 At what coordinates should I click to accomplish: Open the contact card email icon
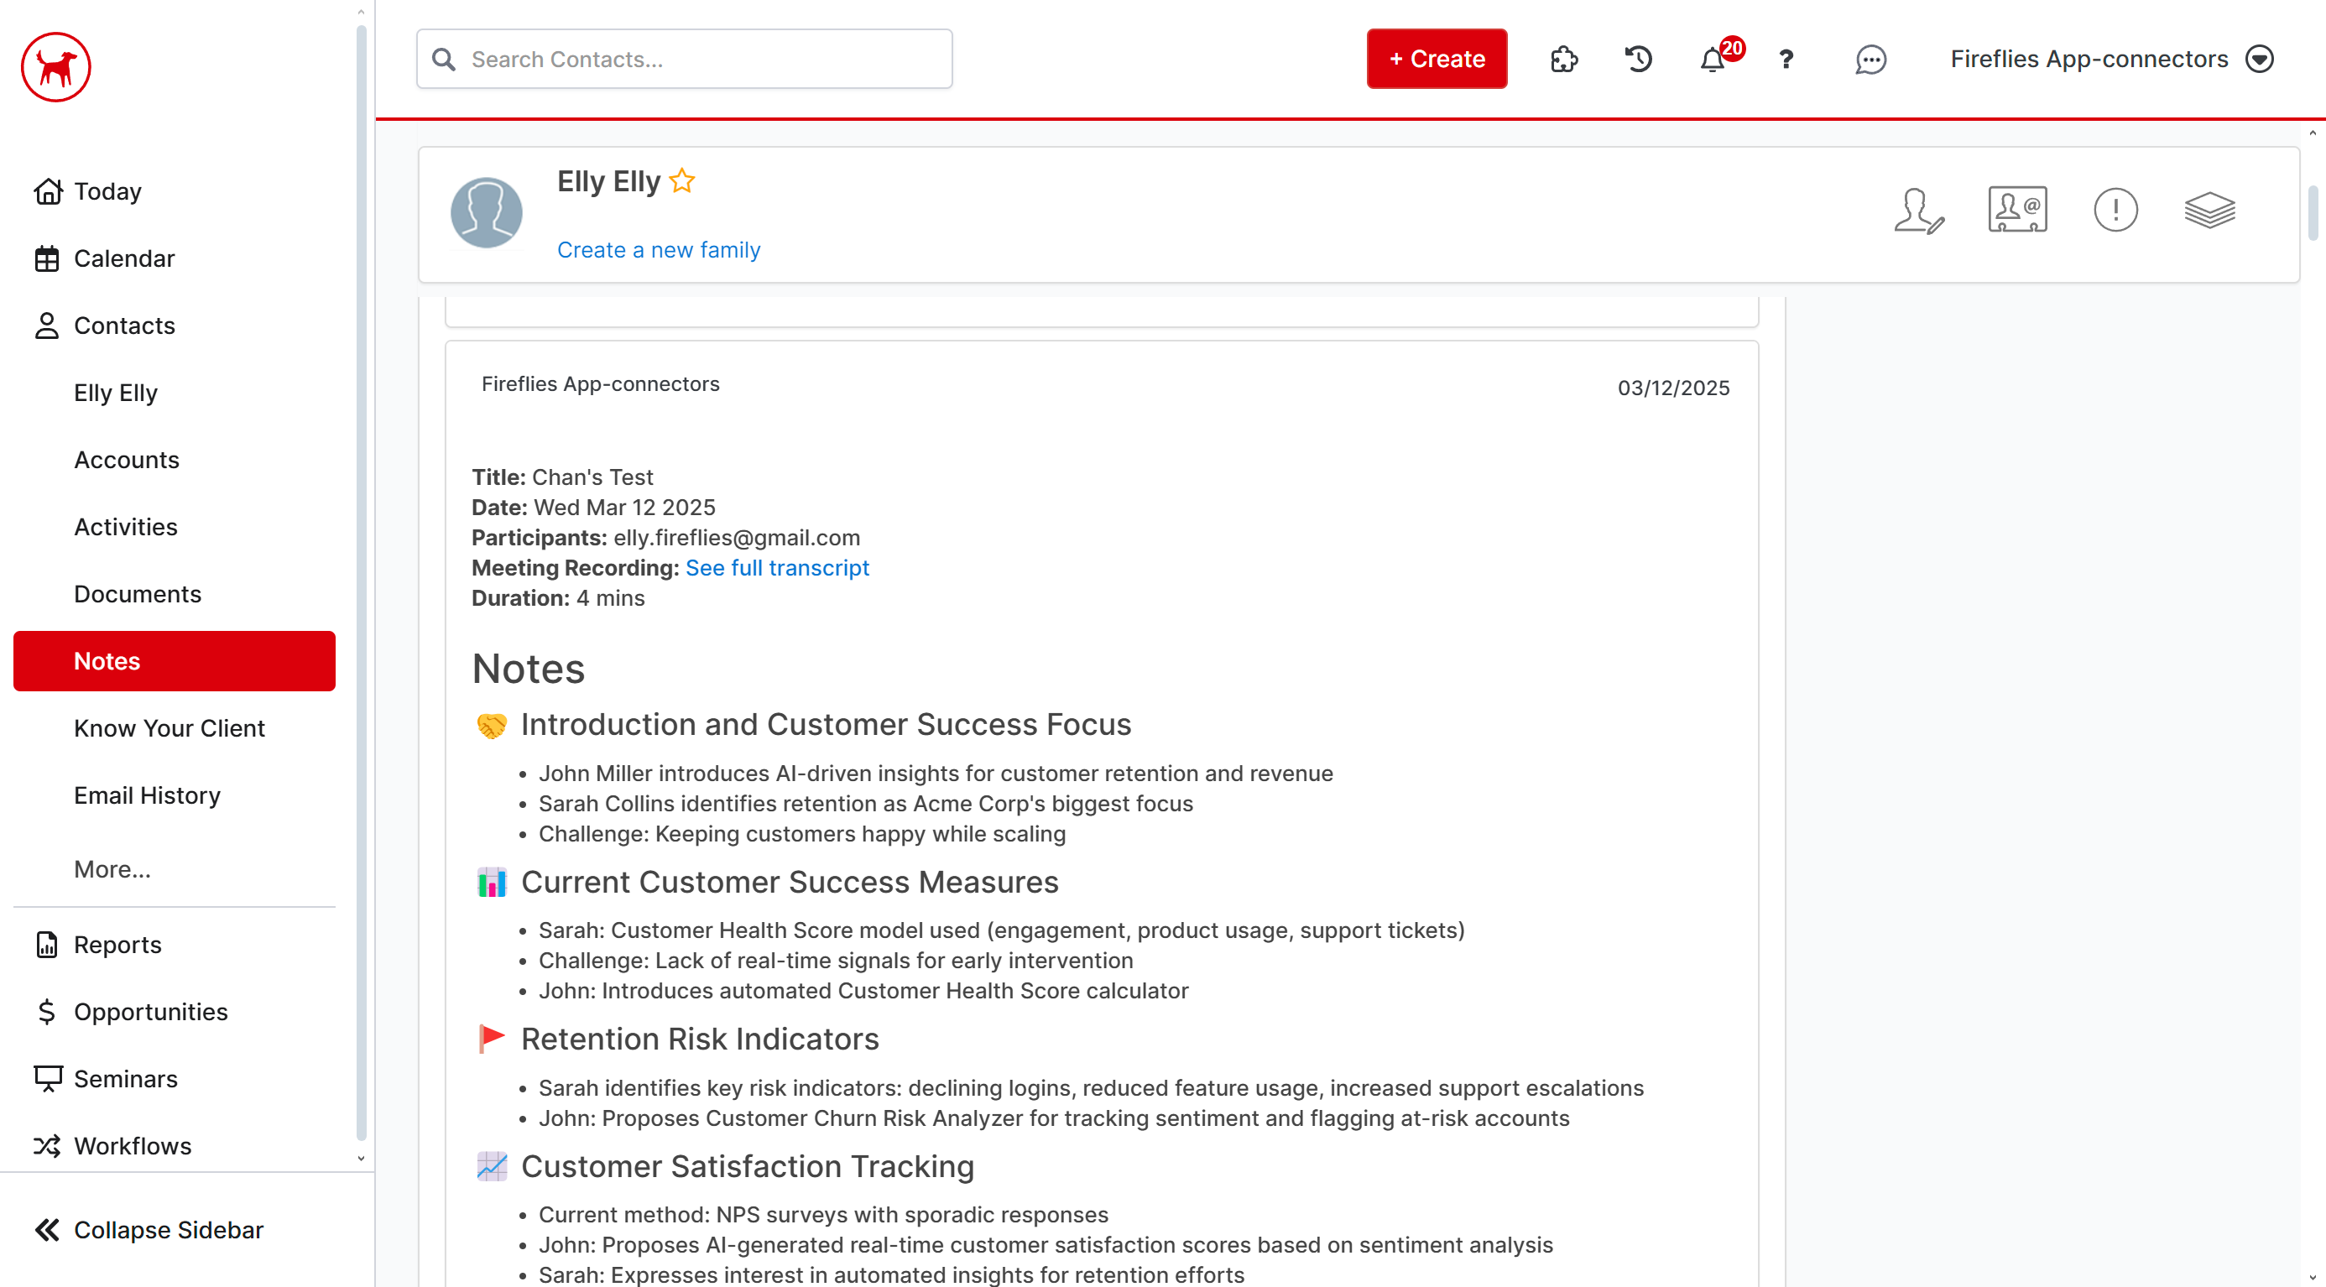pyautogui.click(x=2017, y=211)
